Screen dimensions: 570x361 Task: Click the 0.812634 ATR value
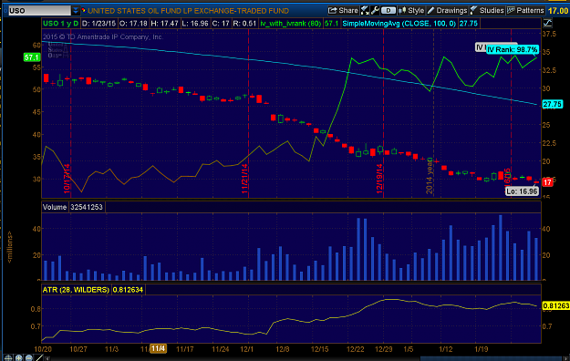[x=128, y=290]
